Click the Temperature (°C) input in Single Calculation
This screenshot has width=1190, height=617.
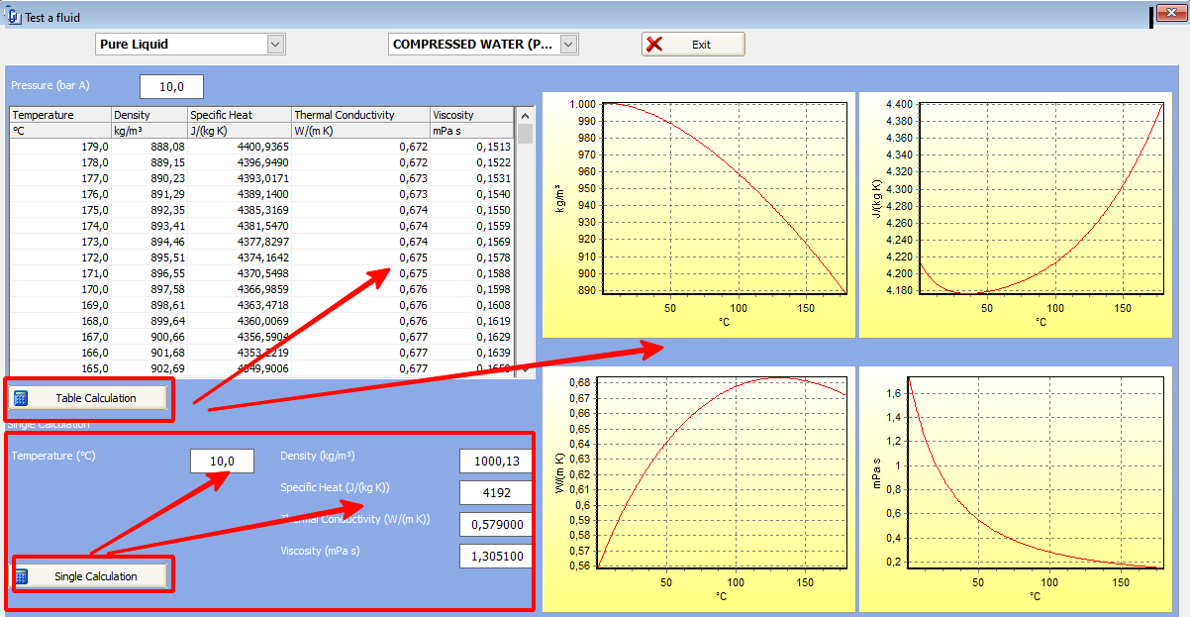tap(222, 461)
